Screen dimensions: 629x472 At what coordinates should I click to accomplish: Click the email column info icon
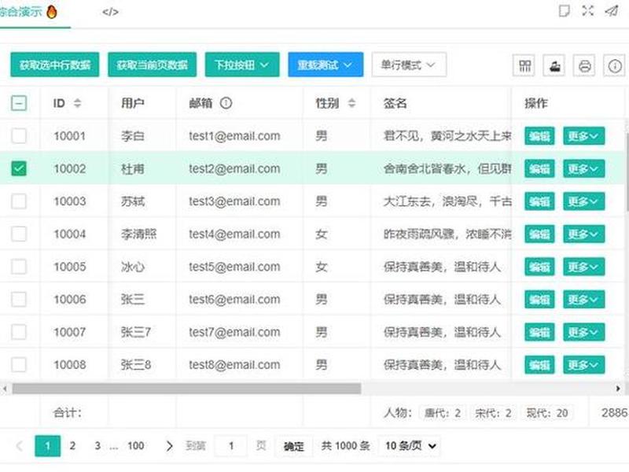click(226, 103)
